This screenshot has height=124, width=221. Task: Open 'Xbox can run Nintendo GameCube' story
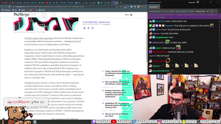[x=117, y=73]
